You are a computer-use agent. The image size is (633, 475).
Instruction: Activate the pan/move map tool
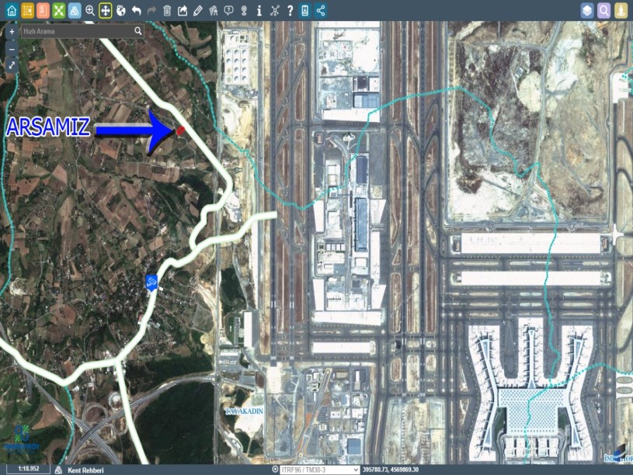pyautogui.click(x=106, y=11)
